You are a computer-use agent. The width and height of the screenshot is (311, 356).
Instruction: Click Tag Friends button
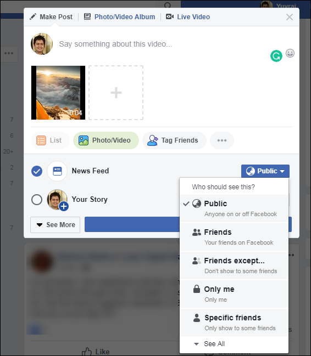point(174,140)
